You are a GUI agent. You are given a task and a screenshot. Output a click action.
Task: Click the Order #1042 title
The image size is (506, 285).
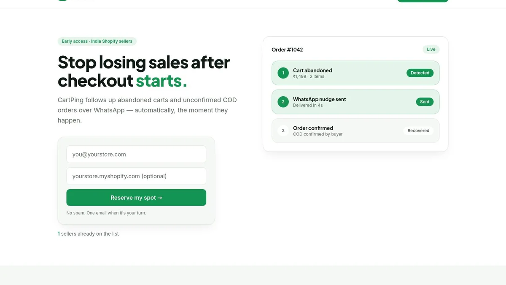click(x=287, y=49)
